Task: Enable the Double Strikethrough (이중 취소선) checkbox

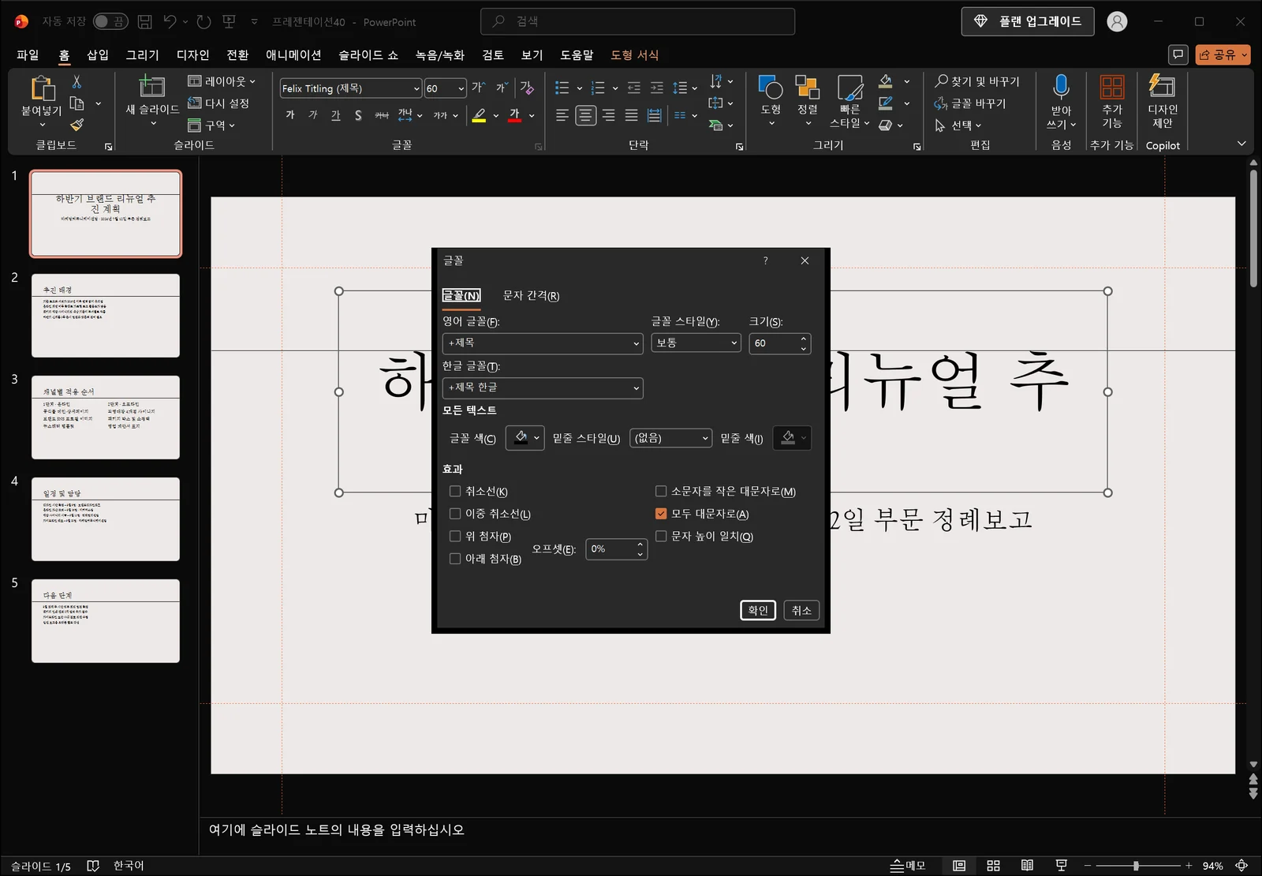Action: click(x=455, y=514)
